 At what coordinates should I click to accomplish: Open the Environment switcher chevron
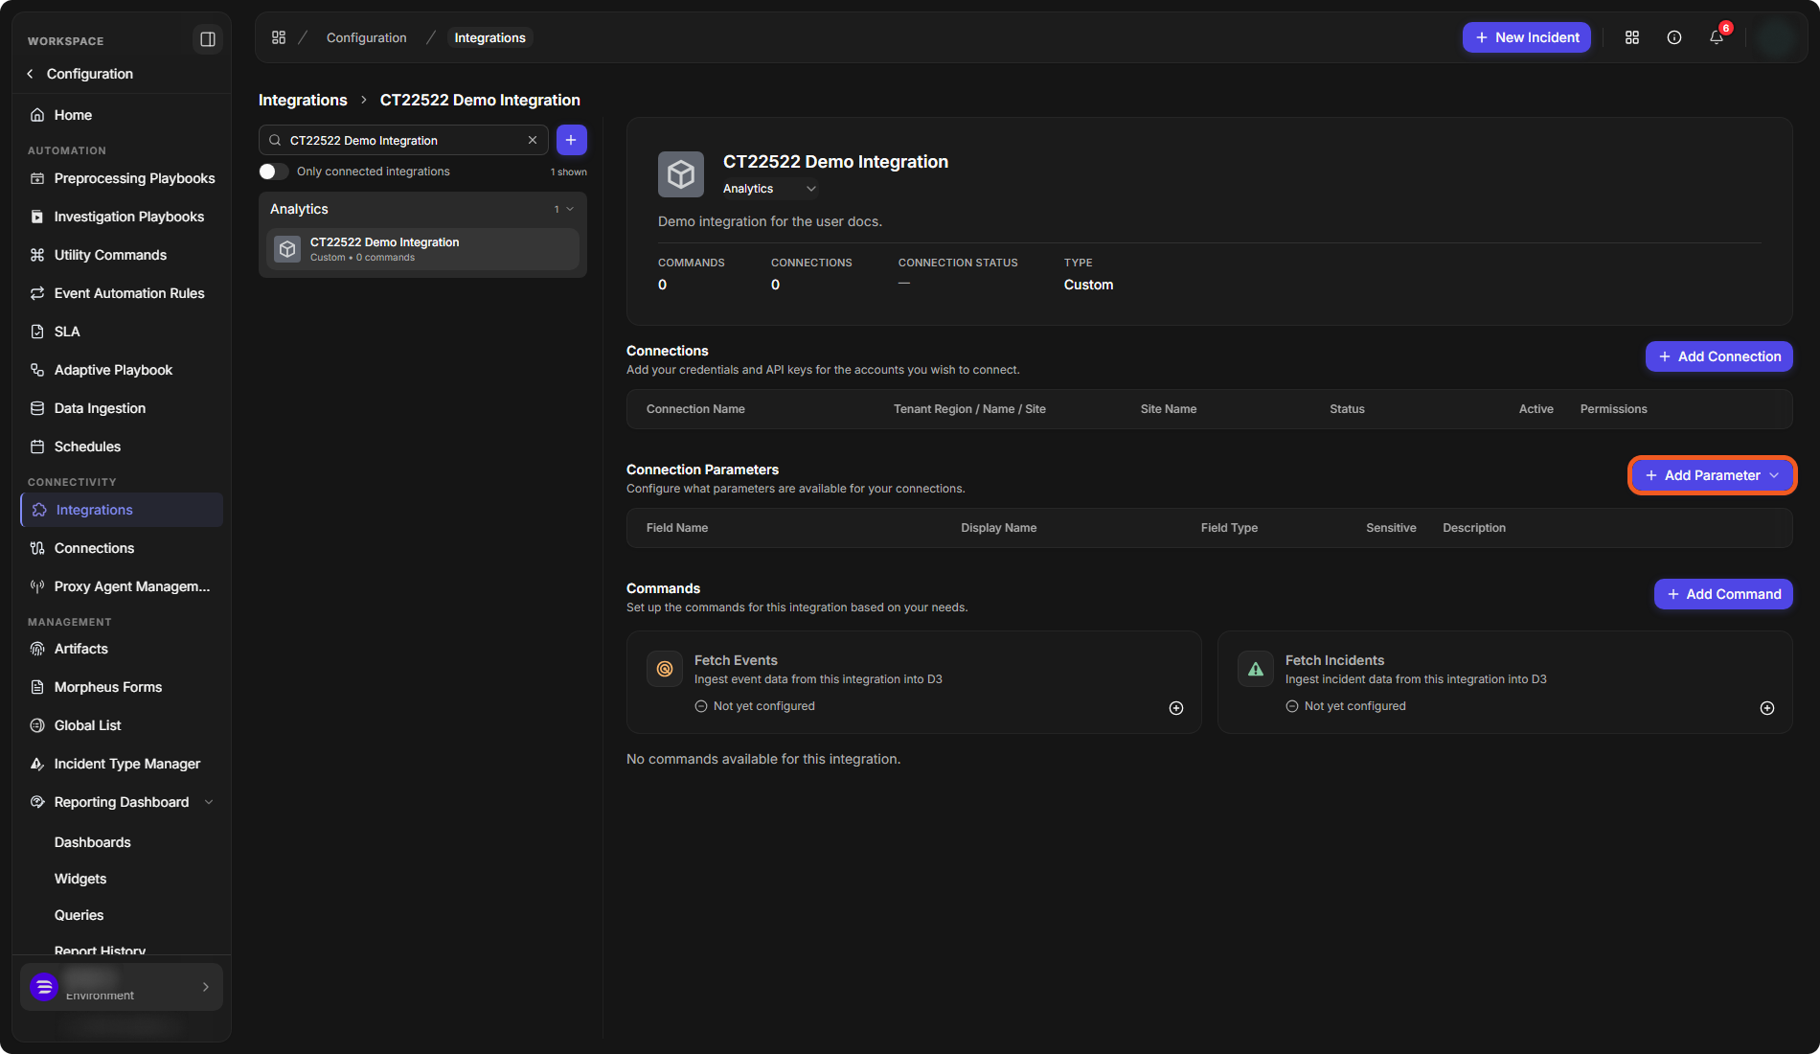click(x=206, y=987)
